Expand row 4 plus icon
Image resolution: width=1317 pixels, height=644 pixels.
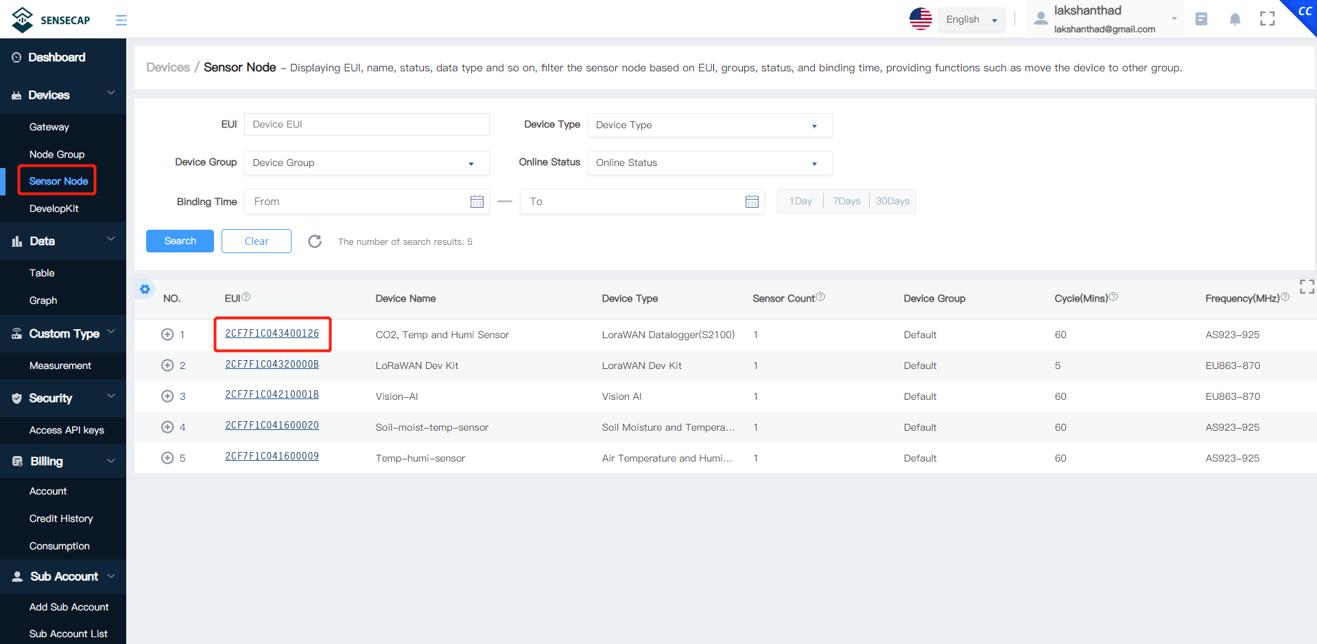click(167, 427)
